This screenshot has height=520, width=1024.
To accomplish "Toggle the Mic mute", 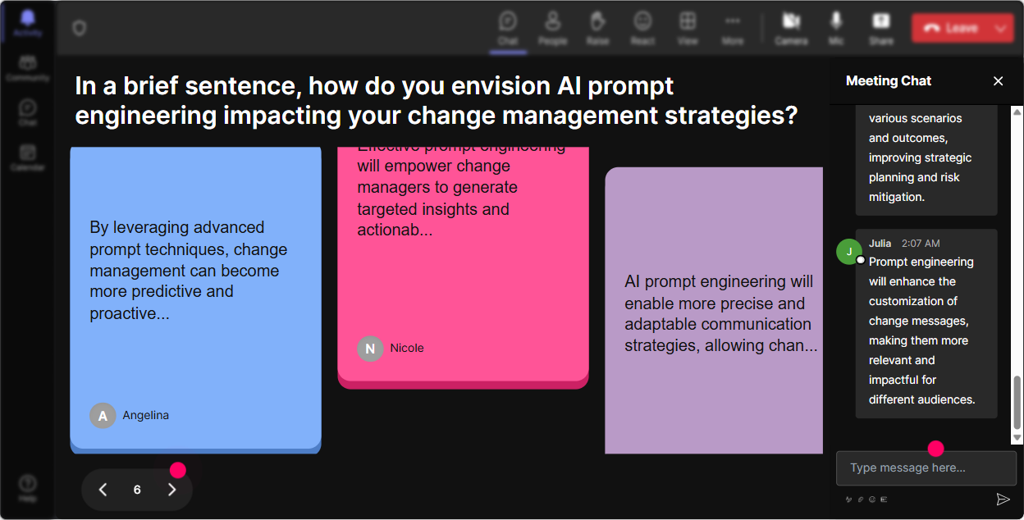I will coord(836,29).
